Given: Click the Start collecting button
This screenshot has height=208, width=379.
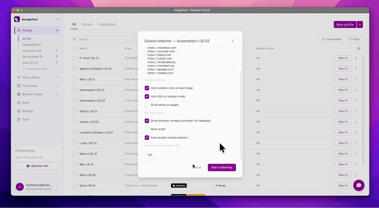Looking at the screenshot, I should tap(222, 167).
